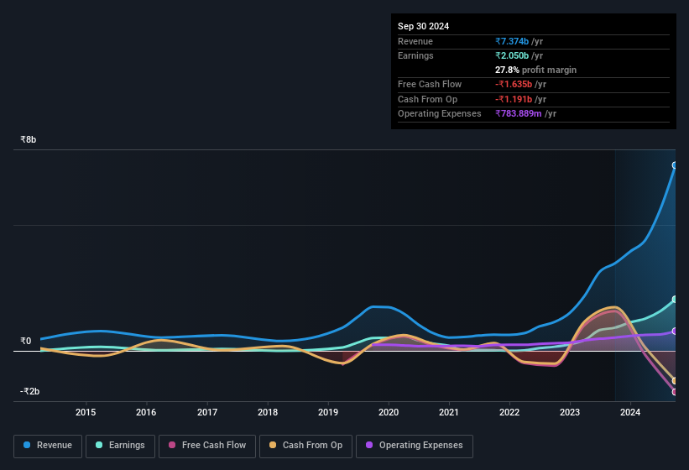The width and height of the screenshot is (689, 470).
Task: Toggle the Revenue legend button
Action: click(x=48, y=446)
